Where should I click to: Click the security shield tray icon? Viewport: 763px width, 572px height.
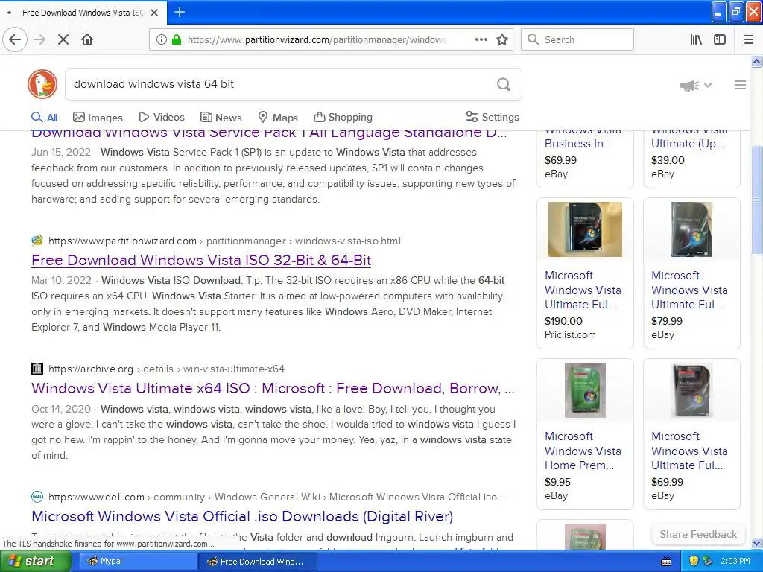[x=694, y=562]
